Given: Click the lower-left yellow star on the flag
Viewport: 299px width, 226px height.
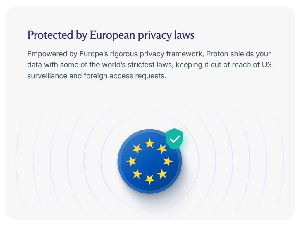Looking at the screenshot, I should [x=137, y=174].
